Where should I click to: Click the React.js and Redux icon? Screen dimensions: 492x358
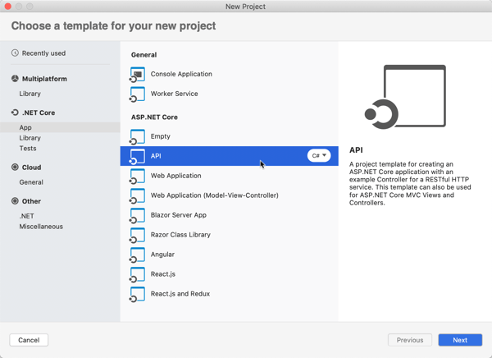tap(138, 294)
